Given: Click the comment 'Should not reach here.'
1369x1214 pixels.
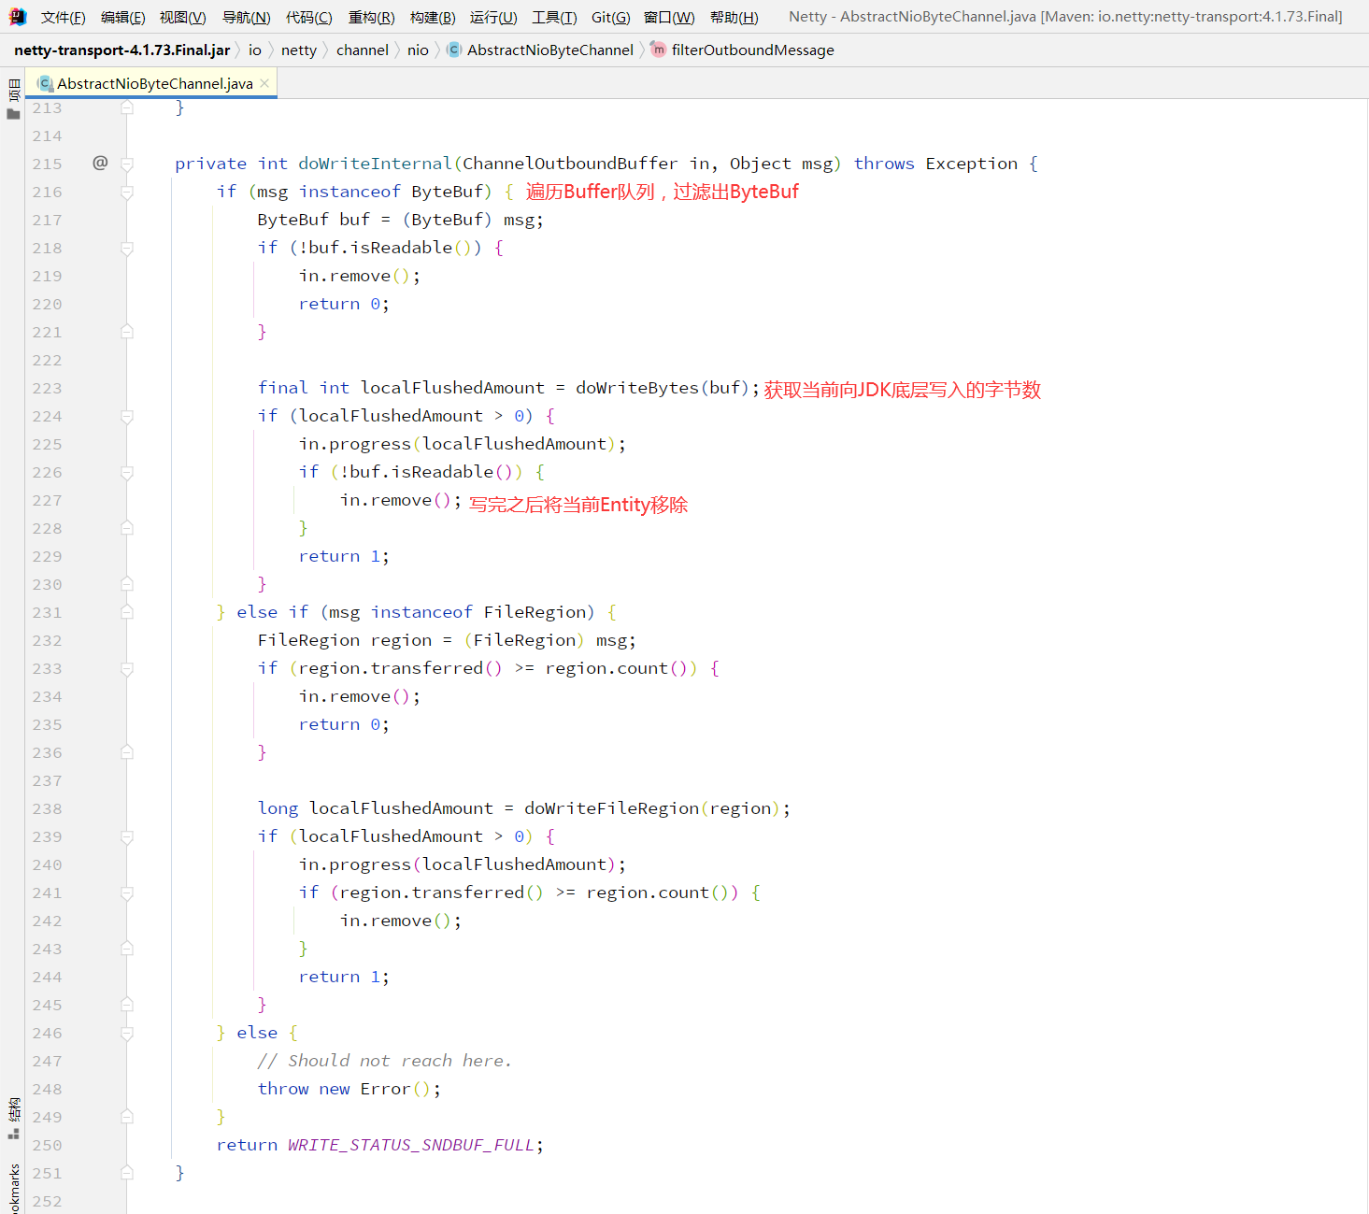Looking at the screenshot, I should [385, 1061].
